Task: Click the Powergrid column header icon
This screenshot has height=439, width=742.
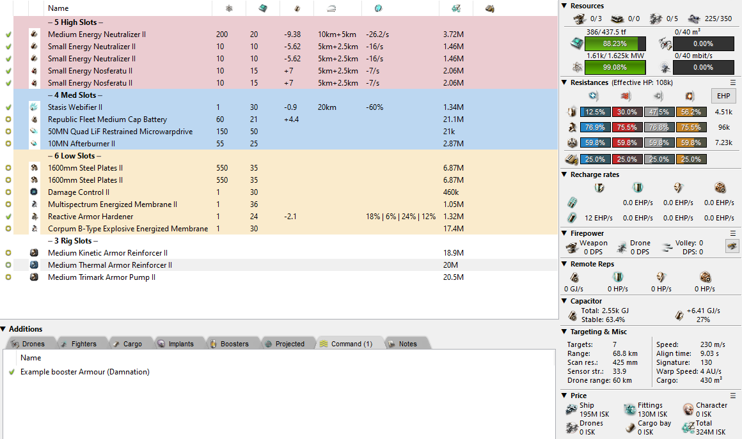Action: (x=230, y=8)
